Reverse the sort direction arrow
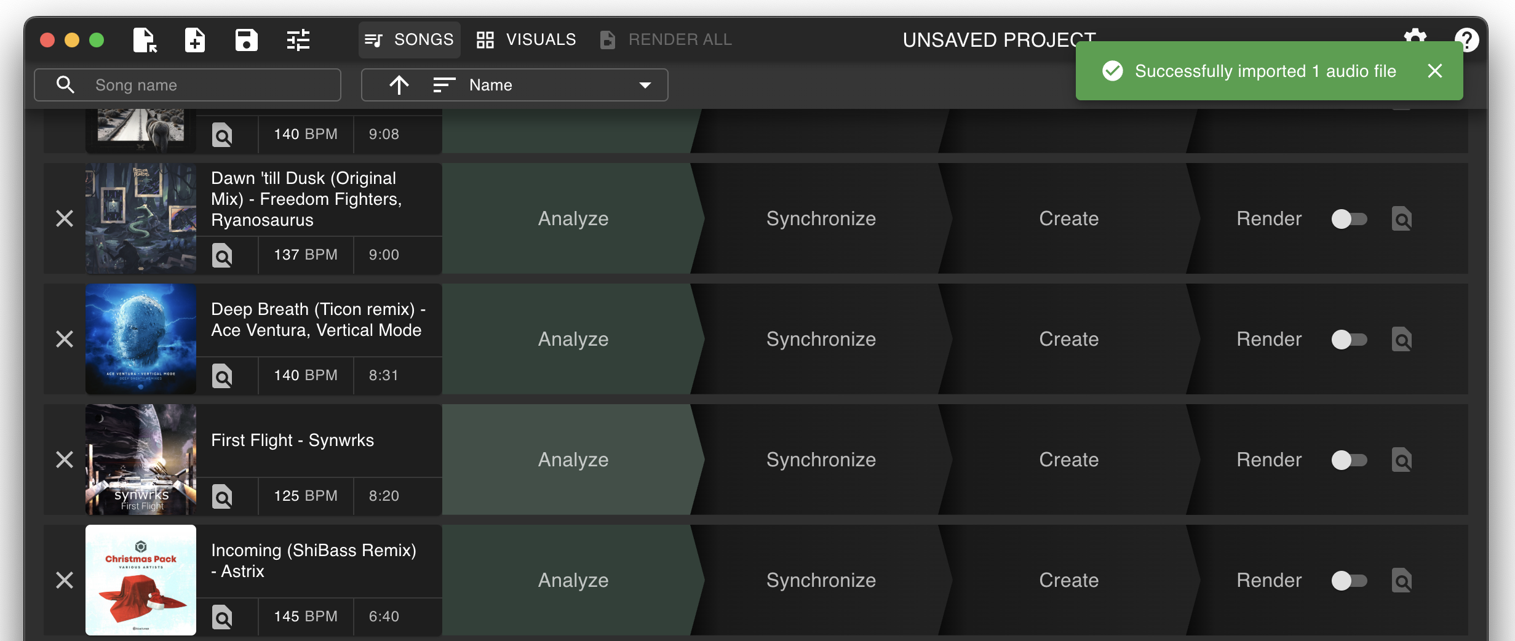This screenshot has height=641, width=1515. coord(399,85)
